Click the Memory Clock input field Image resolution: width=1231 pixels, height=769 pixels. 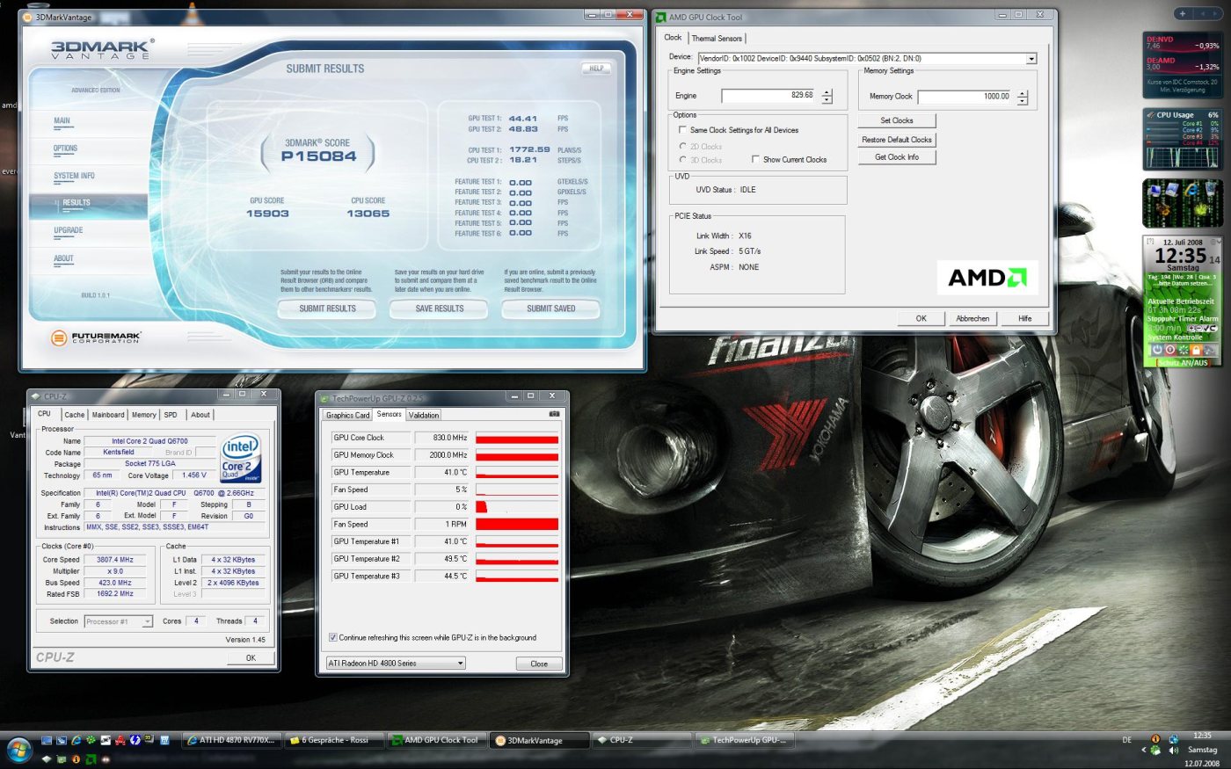[965, 97]
